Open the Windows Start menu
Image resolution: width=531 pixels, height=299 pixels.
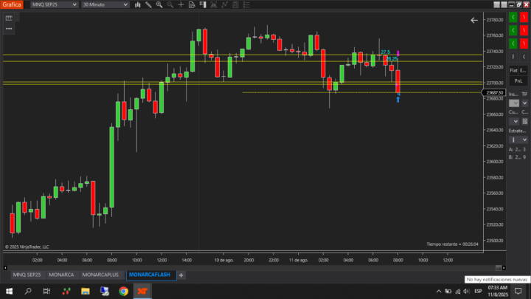tap(9, 291)
